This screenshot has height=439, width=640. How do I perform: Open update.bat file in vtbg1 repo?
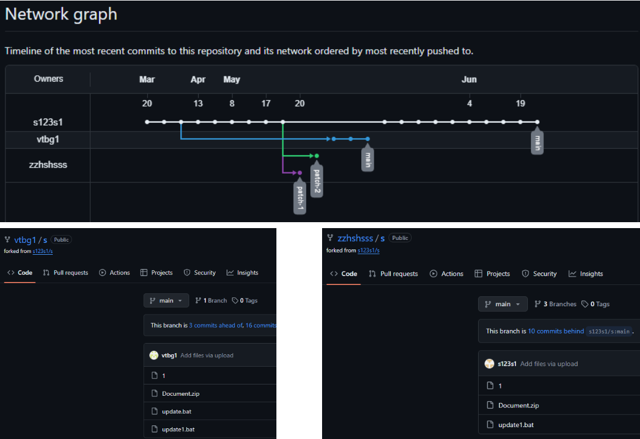177,411
